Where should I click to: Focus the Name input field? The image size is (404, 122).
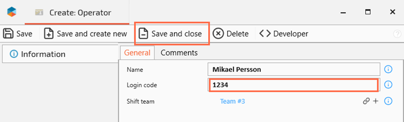click(x=294, y=69)
